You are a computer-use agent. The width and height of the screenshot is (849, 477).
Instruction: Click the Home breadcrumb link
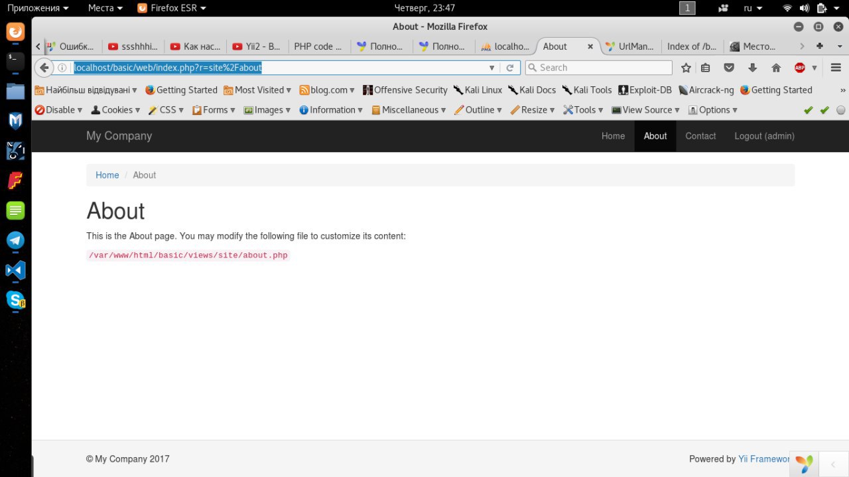pos(107,175)
